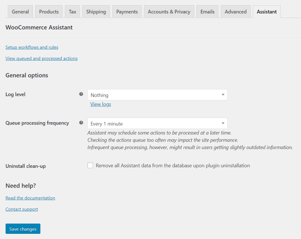Click the 'Assistant may schedule some actions' description line
This screenshot has width=301, height=239.
point(159,133)
